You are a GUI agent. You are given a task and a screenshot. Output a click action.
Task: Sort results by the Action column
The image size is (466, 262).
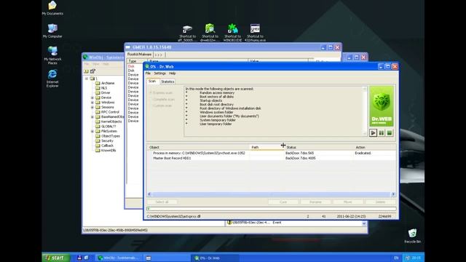[374, 147]
